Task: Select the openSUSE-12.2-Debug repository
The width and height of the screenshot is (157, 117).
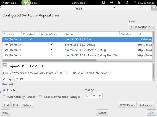Action: tap(77, 45)
